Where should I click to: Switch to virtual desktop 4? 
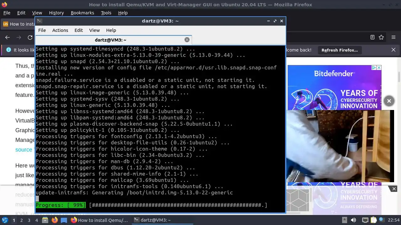point(37,220)
